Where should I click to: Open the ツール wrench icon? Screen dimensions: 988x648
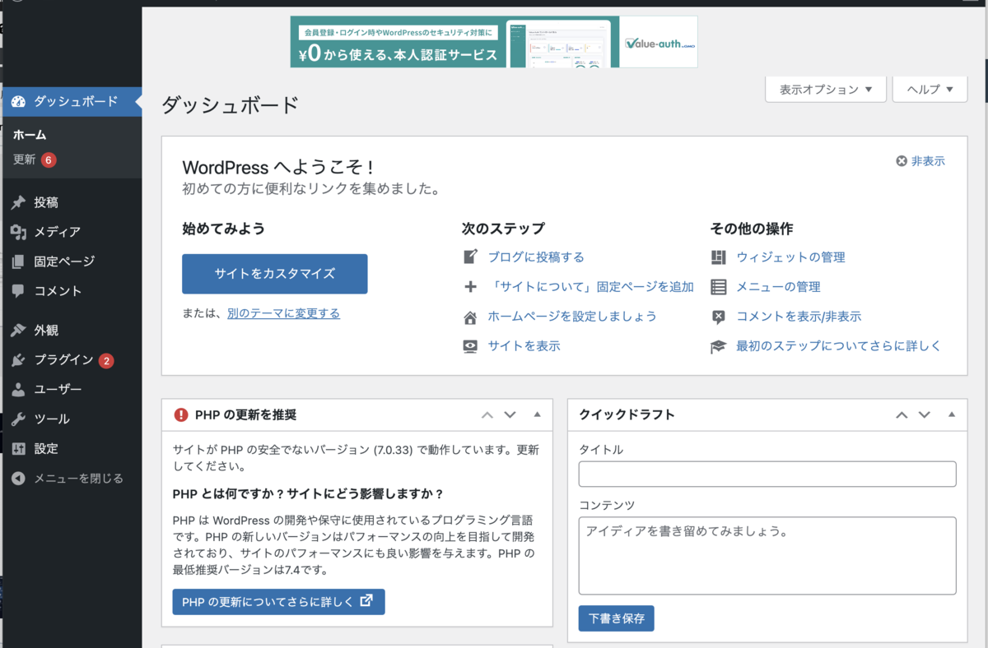tap(20, 419)
